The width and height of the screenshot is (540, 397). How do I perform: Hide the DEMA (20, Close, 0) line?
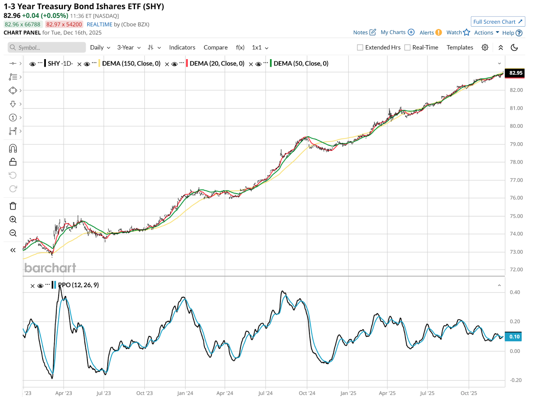pyautogui.click(x=174, y=64)
